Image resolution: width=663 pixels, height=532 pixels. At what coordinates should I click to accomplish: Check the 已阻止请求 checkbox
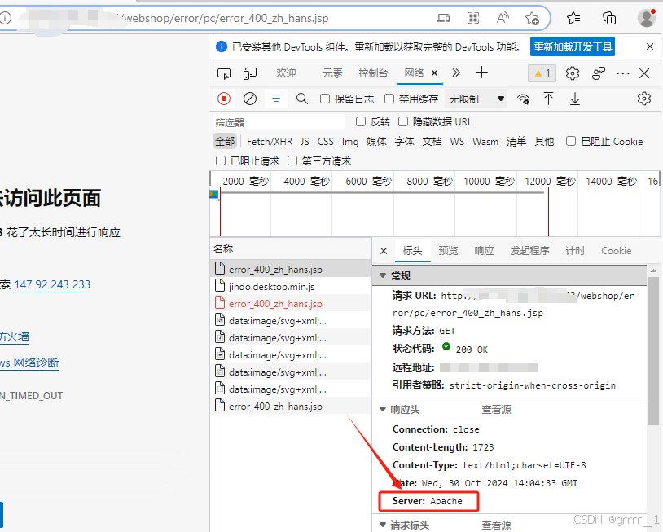[220, 160]
